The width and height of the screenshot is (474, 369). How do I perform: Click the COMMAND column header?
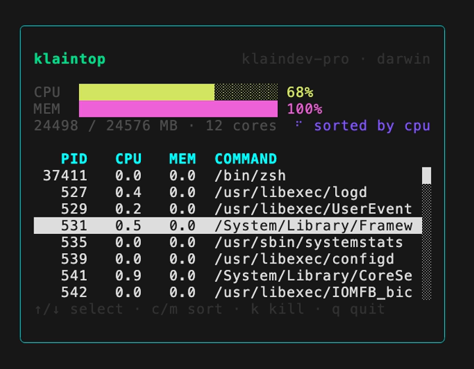(x=246, y=159)
